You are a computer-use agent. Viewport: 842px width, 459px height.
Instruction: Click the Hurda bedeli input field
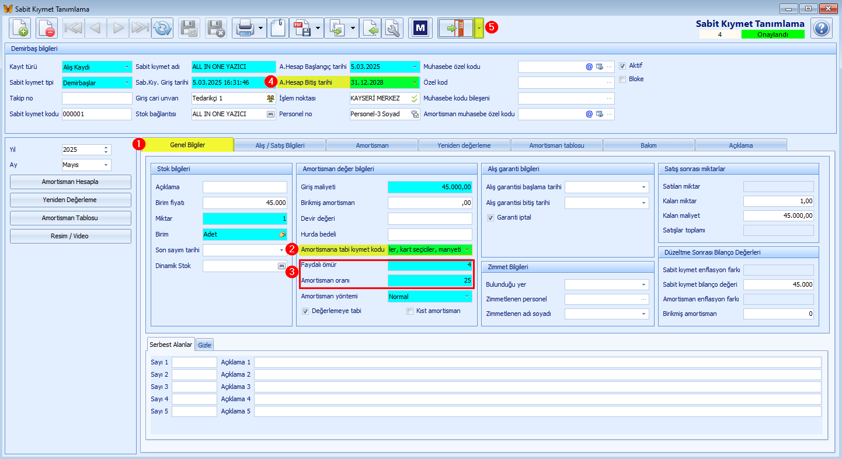430,234
